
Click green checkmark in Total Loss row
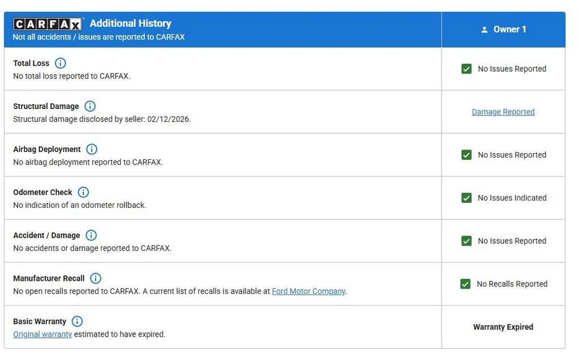click(x=466, y=69)
